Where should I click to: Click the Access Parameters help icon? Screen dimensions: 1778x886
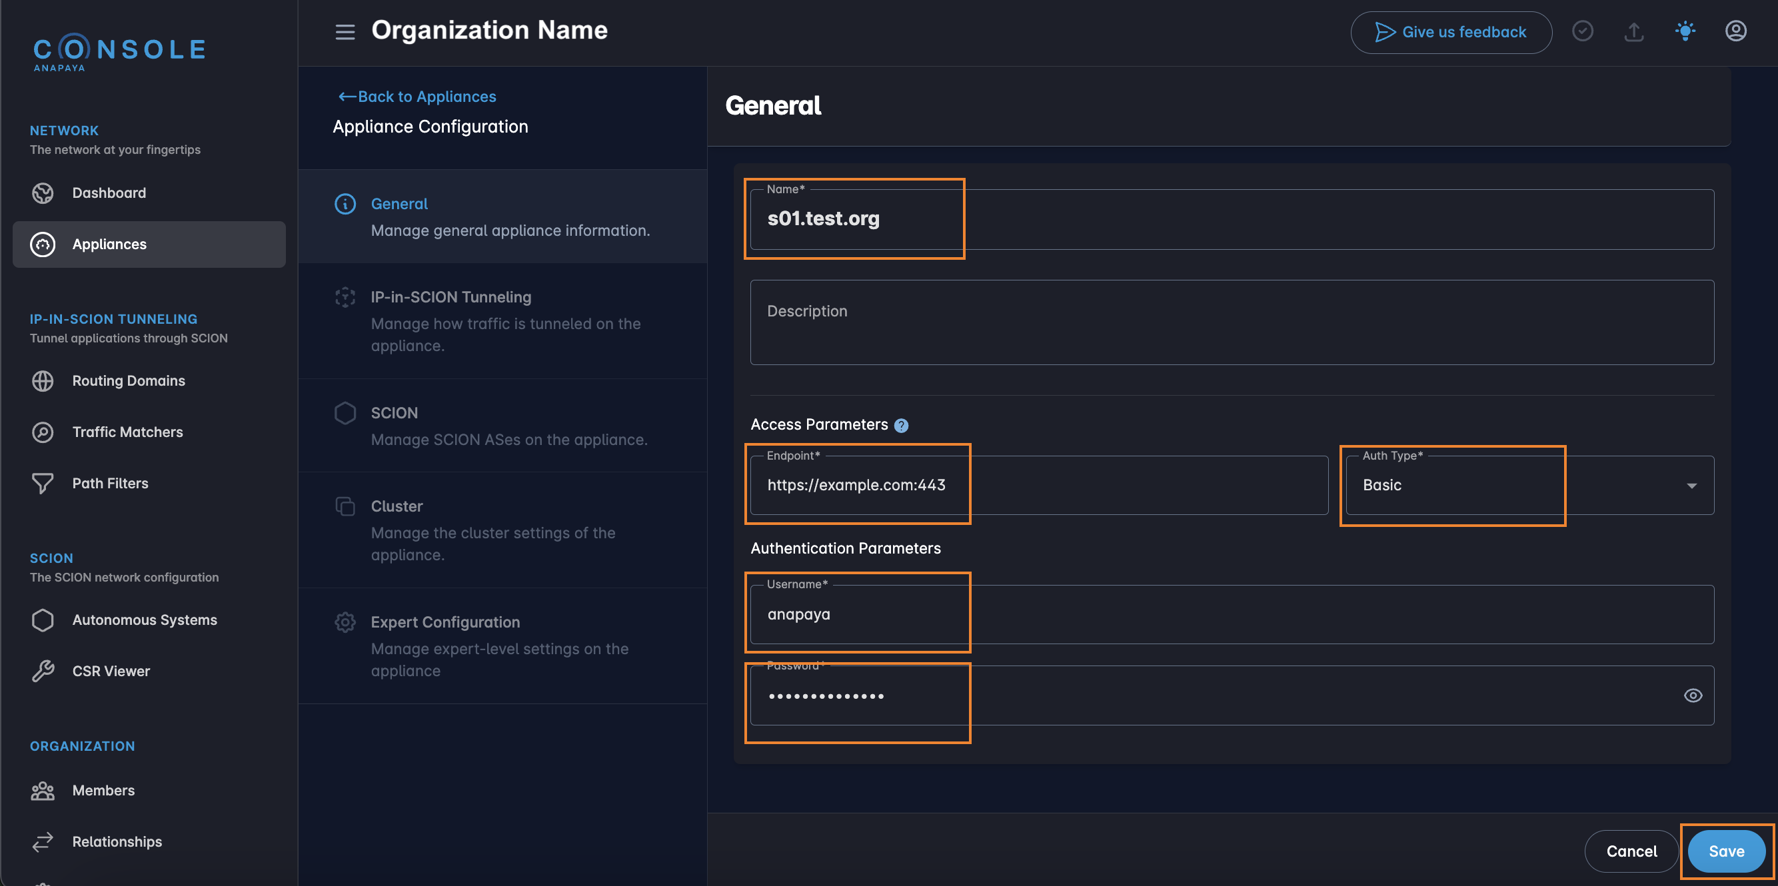pyautogui.click(x=901, y=425)
